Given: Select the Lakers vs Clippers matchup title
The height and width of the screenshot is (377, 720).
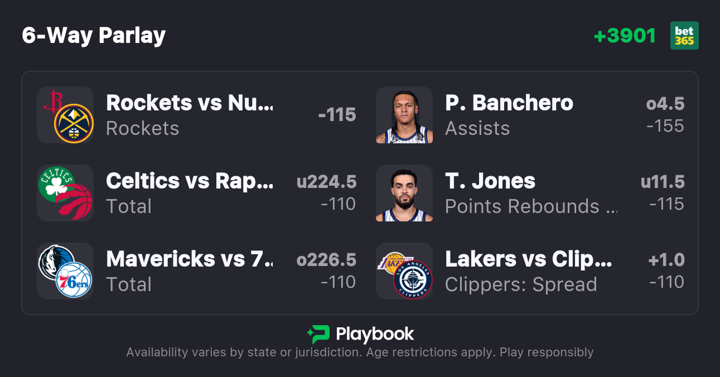Looking at the screenshot, I should (529, 259).
